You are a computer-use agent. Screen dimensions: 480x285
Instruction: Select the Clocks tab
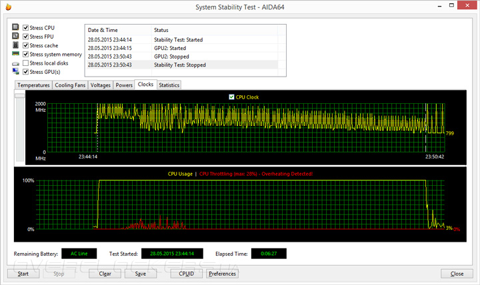(145, 85)
